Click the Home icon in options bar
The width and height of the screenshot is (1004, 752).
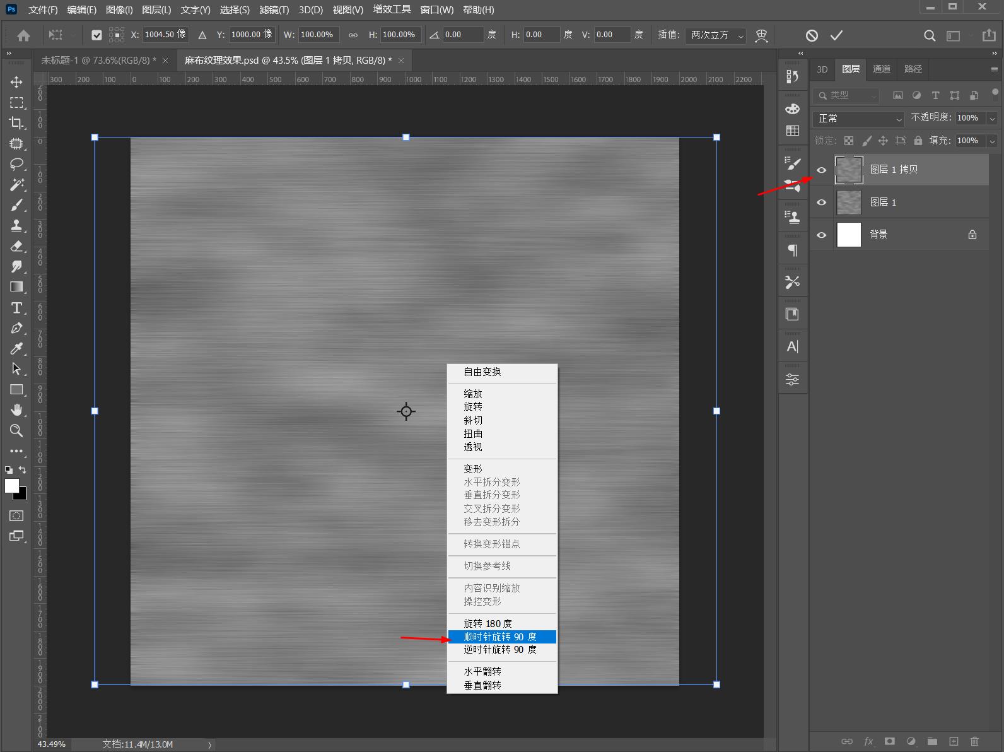23,35
